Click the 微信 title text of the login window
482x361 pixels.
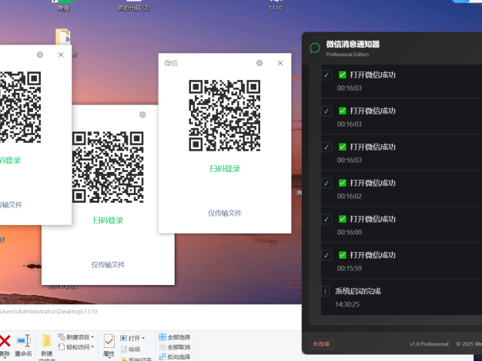pos(171,63)
